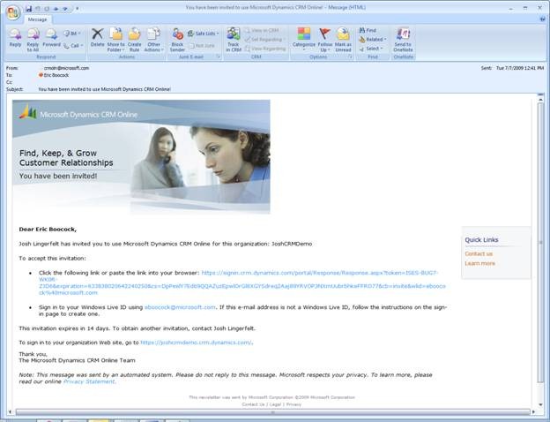
Task: Select the Message ribbon tab
Action: tap(37, 19)
